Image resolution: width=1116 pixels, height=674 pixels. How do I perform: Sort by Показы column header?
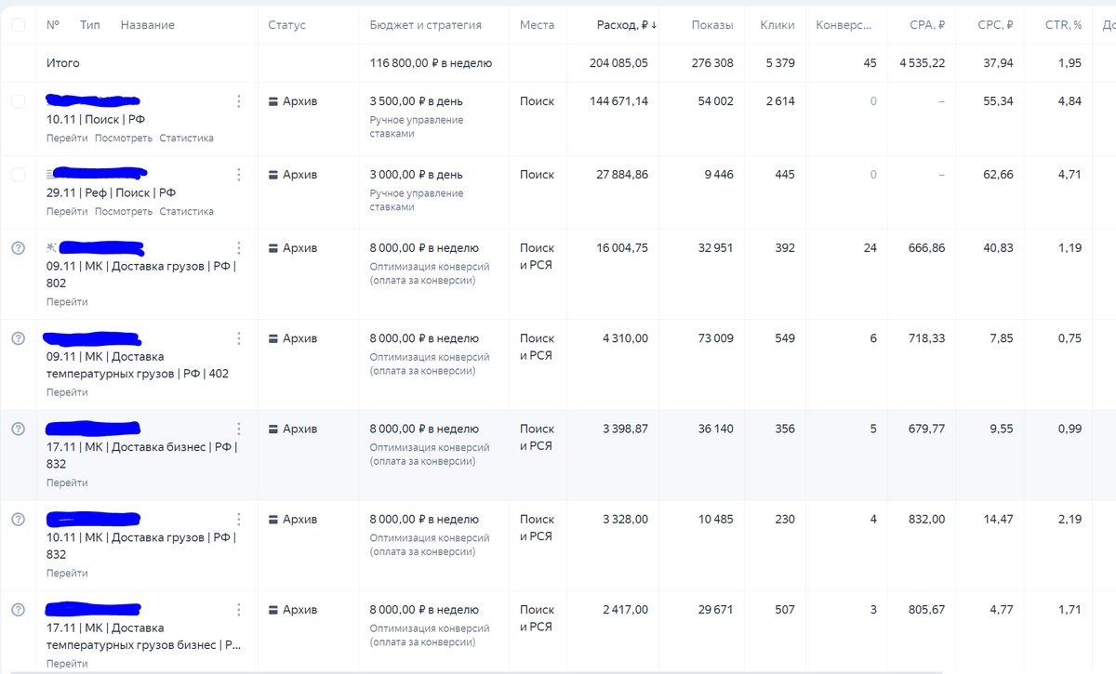(712, 25)
